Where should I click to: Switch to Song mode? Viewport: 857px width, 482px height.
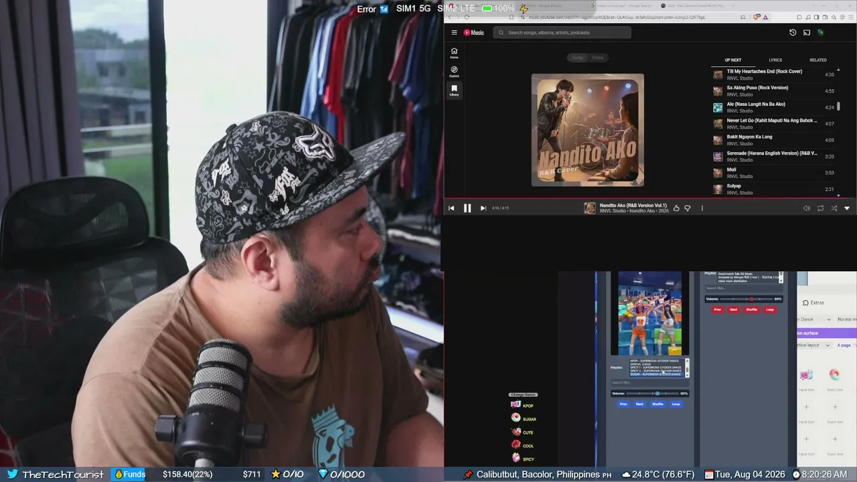click(577, 58)
